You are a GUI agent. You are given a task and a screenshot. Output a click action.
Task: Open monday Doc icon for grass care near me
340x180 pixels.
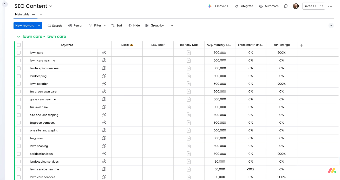coord(189,99)
